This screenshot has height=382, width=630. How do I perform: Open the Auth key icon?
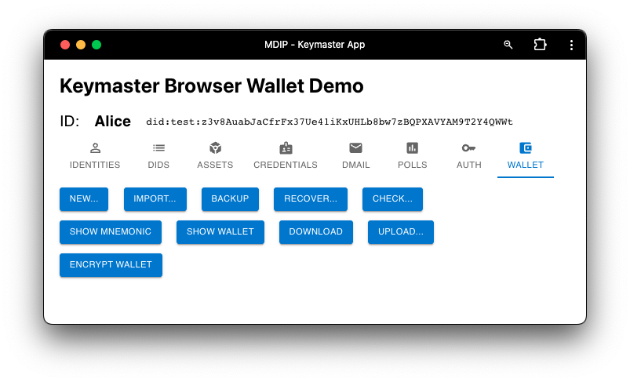(468, 148)
